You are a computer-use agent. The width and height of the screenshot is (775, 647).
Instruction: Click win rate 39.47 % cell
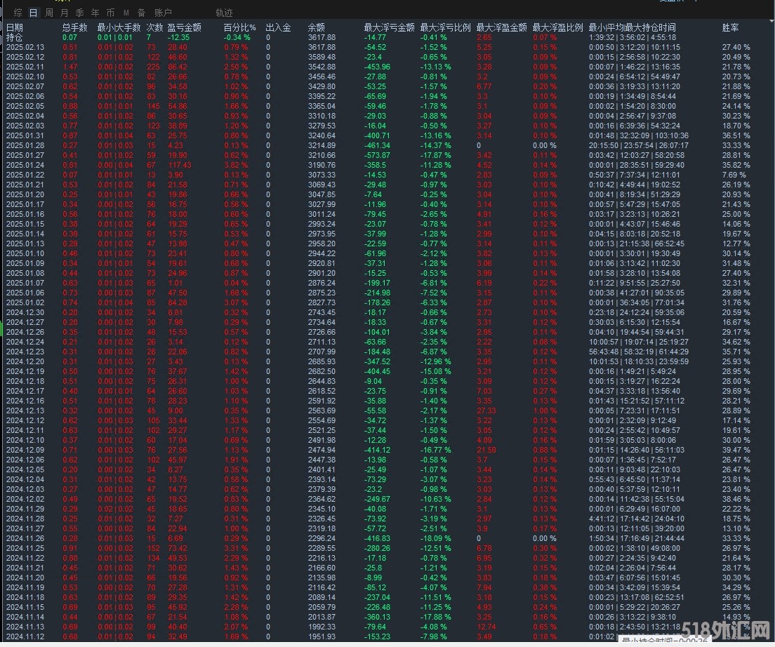[x=736, y=450]
